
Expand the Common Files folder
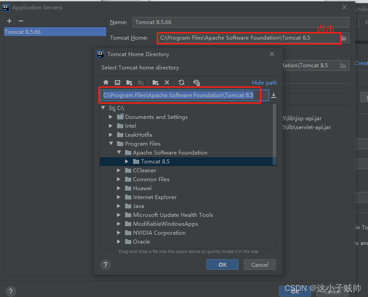click(x=119, y=179)
